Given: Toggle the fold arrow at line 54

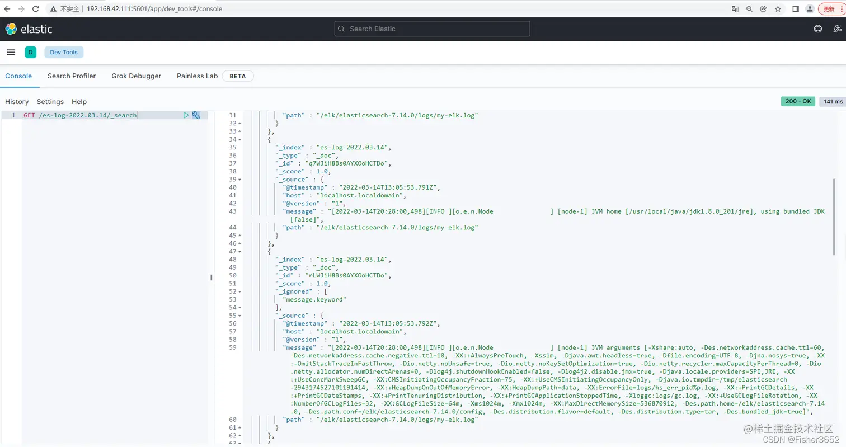Looking at the screenshot, I should (x=240, y=308).
